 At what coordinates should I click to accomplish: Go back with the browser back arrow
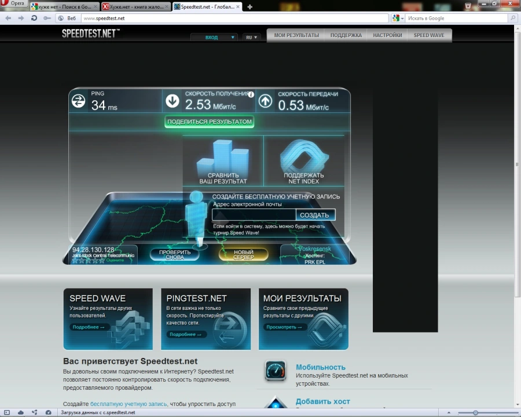[x=8, y=19]
